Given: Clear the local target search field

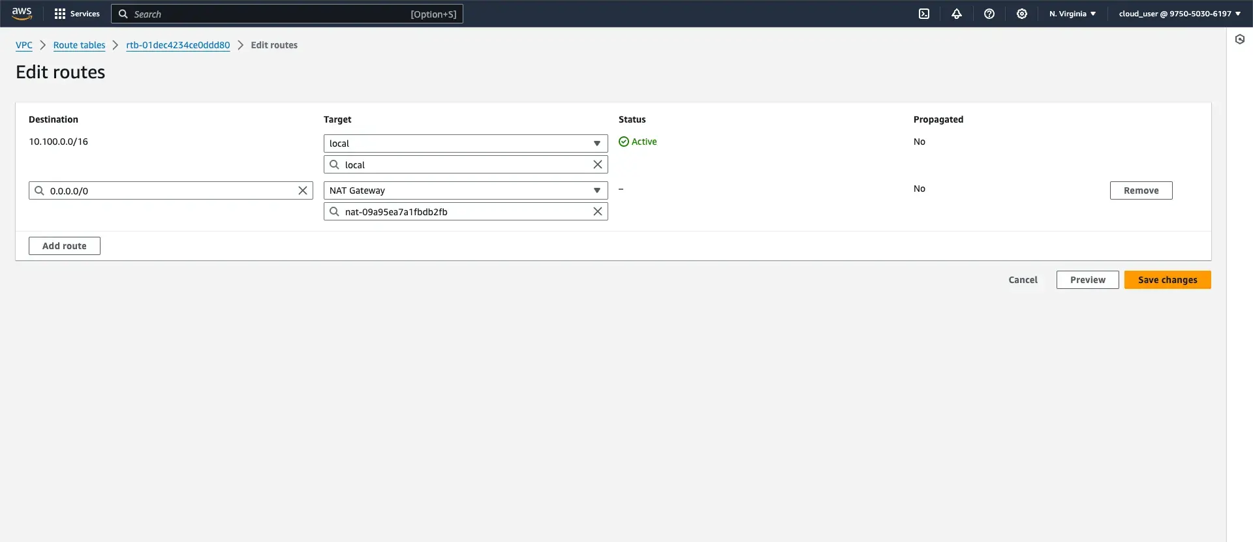Looking at the screenshot, I should (598, 164).
